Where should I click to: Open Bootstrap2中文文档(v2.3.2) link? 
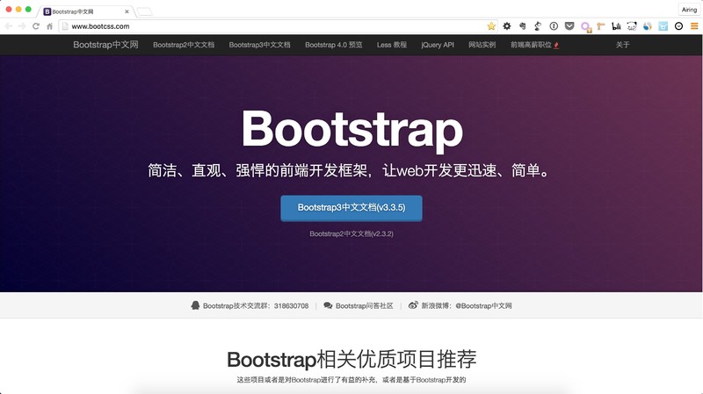point(351,233)
